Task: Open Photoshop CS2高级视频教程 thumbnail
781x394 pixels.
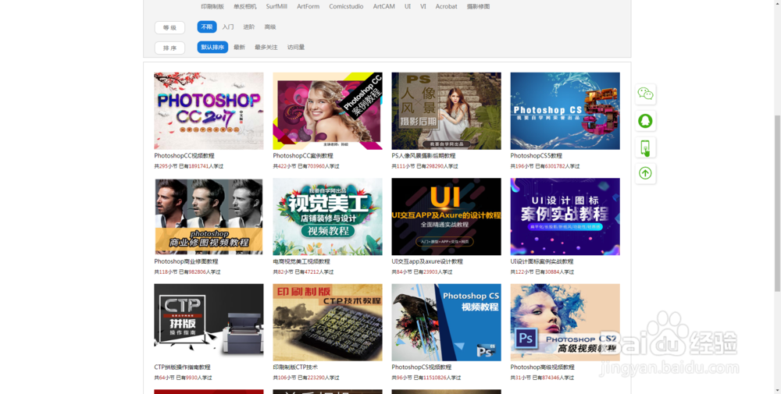Action: 565,322
